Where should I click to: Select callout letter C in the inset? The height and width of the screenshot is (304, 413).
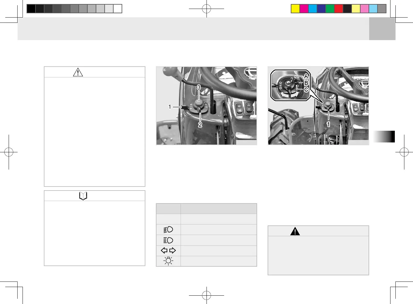[x=306, y=90]
